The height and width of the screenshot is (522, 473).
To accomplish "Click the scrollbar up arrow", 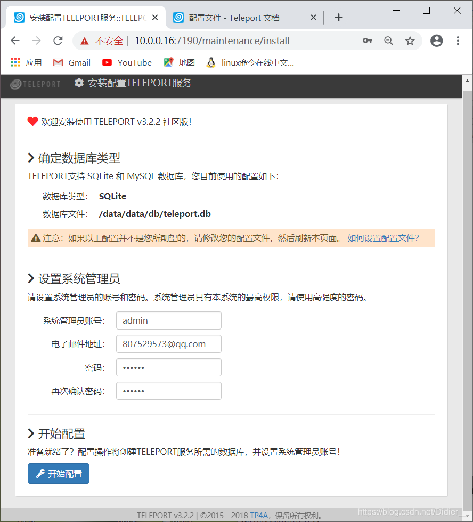I will (467, 81).
